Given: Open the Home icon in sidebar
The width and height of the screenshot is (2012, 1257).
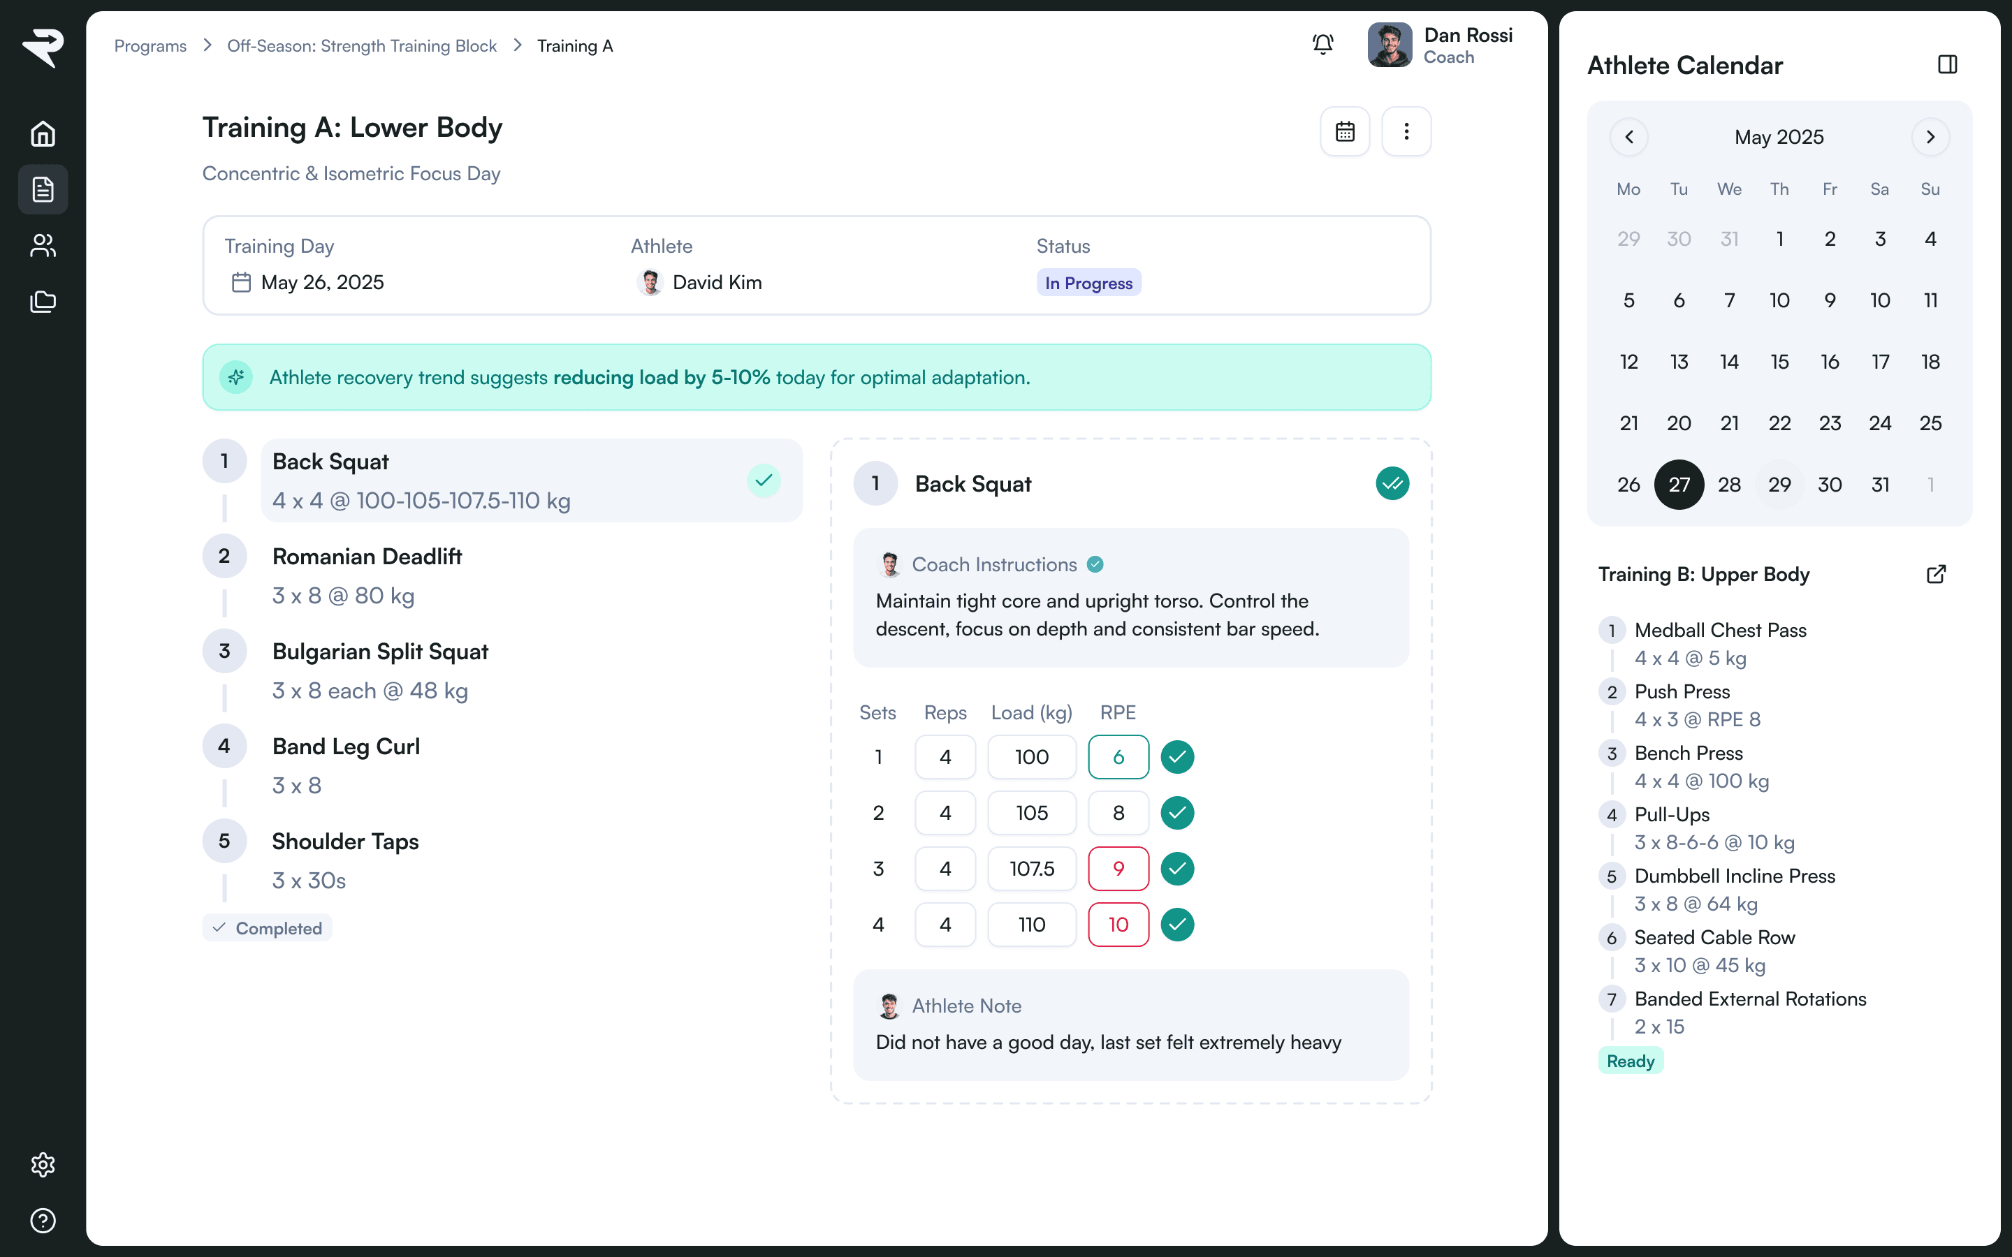Looking at the screenshot, I should (x=43, y=134).
